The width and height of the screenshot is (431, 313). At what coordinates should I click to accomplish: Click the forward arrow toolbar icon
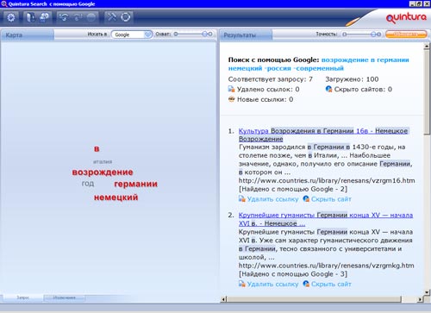(x=77, y=17)
